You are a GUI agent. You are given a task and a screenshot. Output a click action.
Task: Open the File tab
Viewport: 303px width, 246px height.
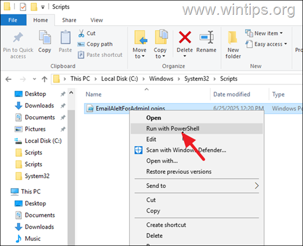(13, 20)
